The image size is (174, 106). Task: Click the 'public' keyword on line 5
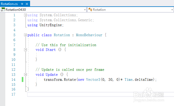(x=33, y=35)
